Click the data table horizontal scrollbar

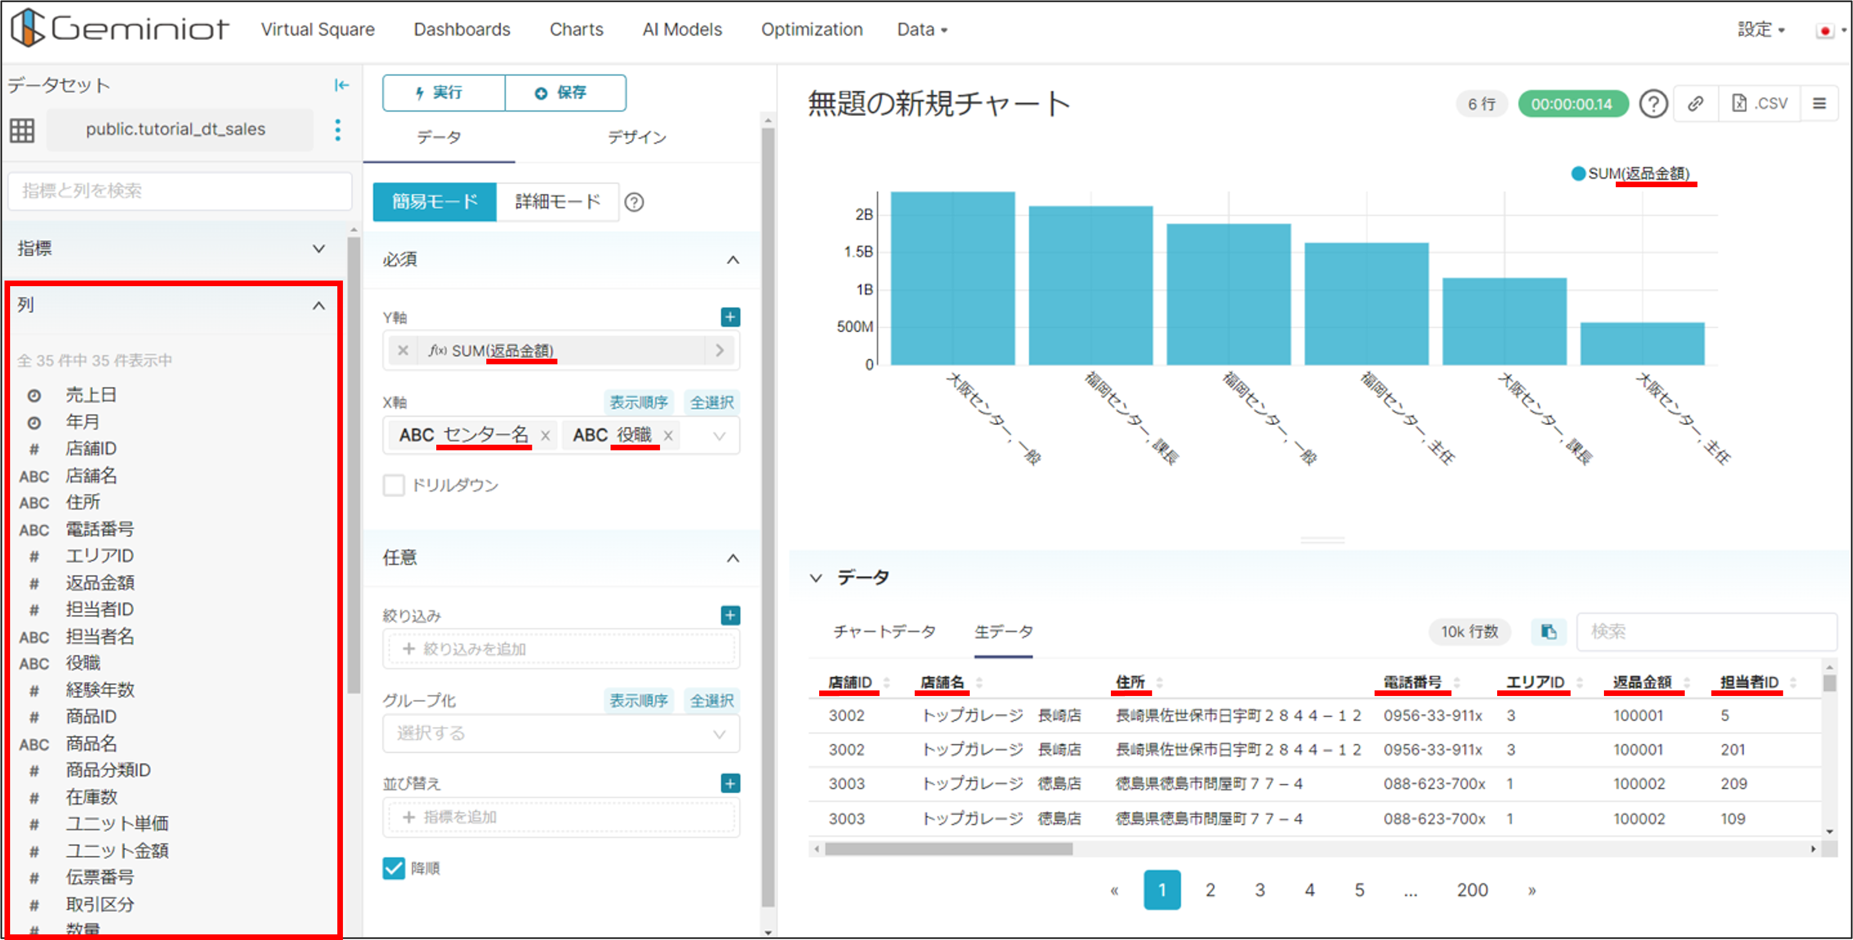coord(948,850)
